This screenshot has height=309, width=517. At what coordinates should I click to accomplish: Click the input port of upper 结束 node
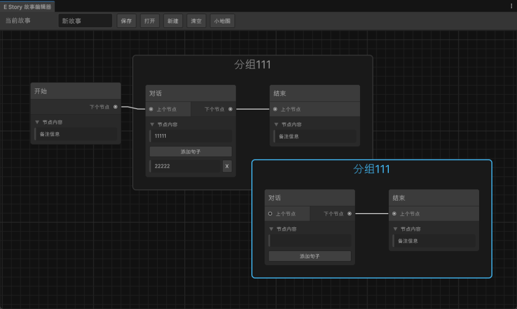(x=275, y=109)
